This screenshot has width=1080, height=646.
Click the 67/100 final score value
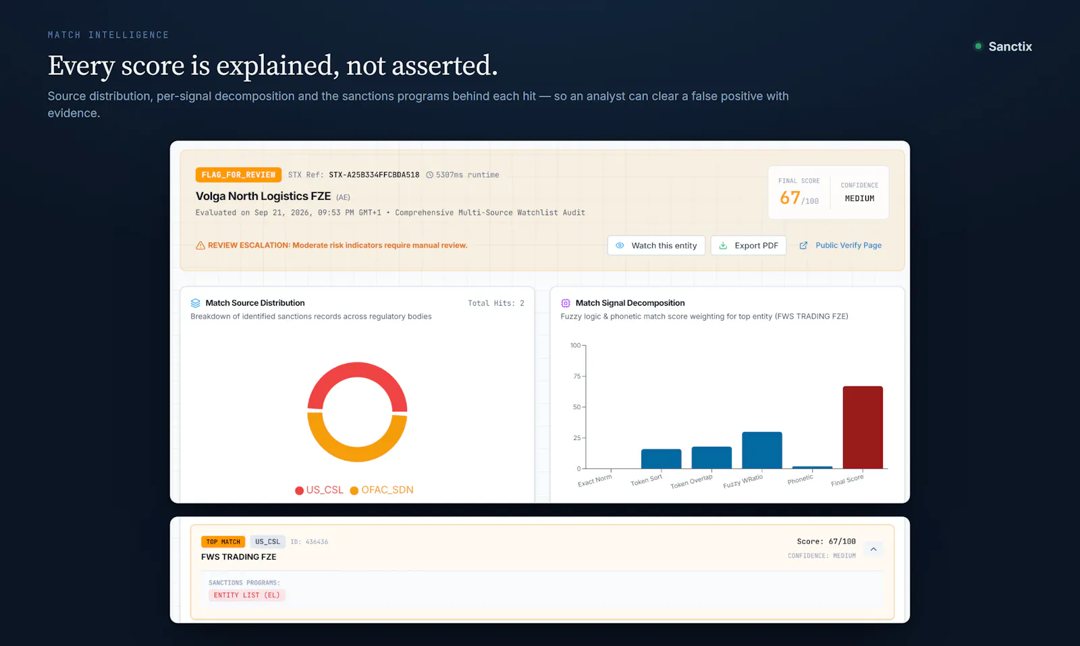[799, 198]
